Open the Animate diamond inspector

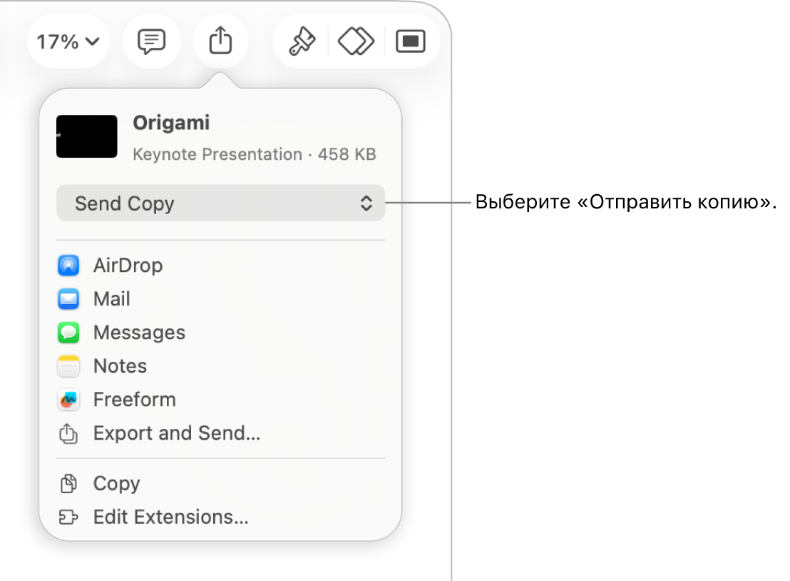356,41
